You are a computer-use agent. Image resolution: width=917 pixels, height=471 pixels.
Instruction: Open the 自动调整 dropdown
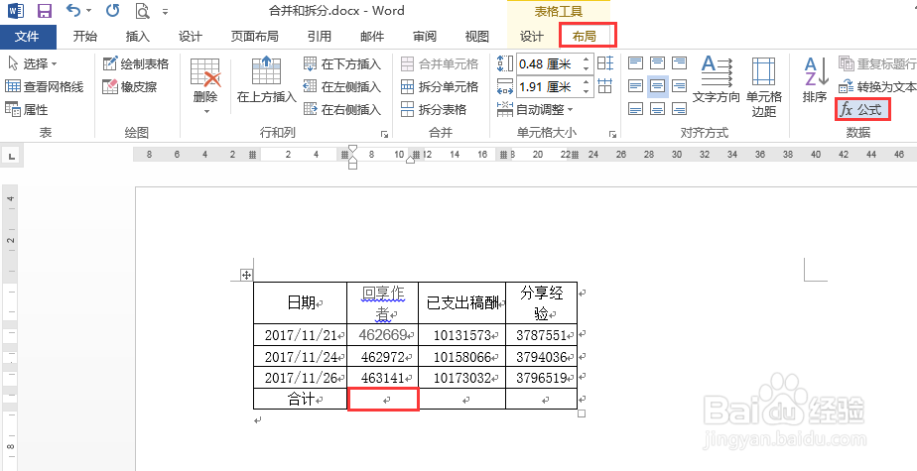[535, 109]
